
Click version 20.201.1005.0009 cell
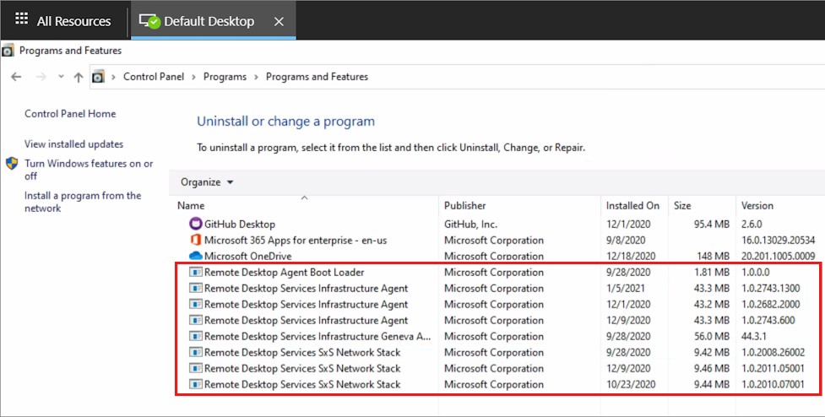click(x=778, y=257)
